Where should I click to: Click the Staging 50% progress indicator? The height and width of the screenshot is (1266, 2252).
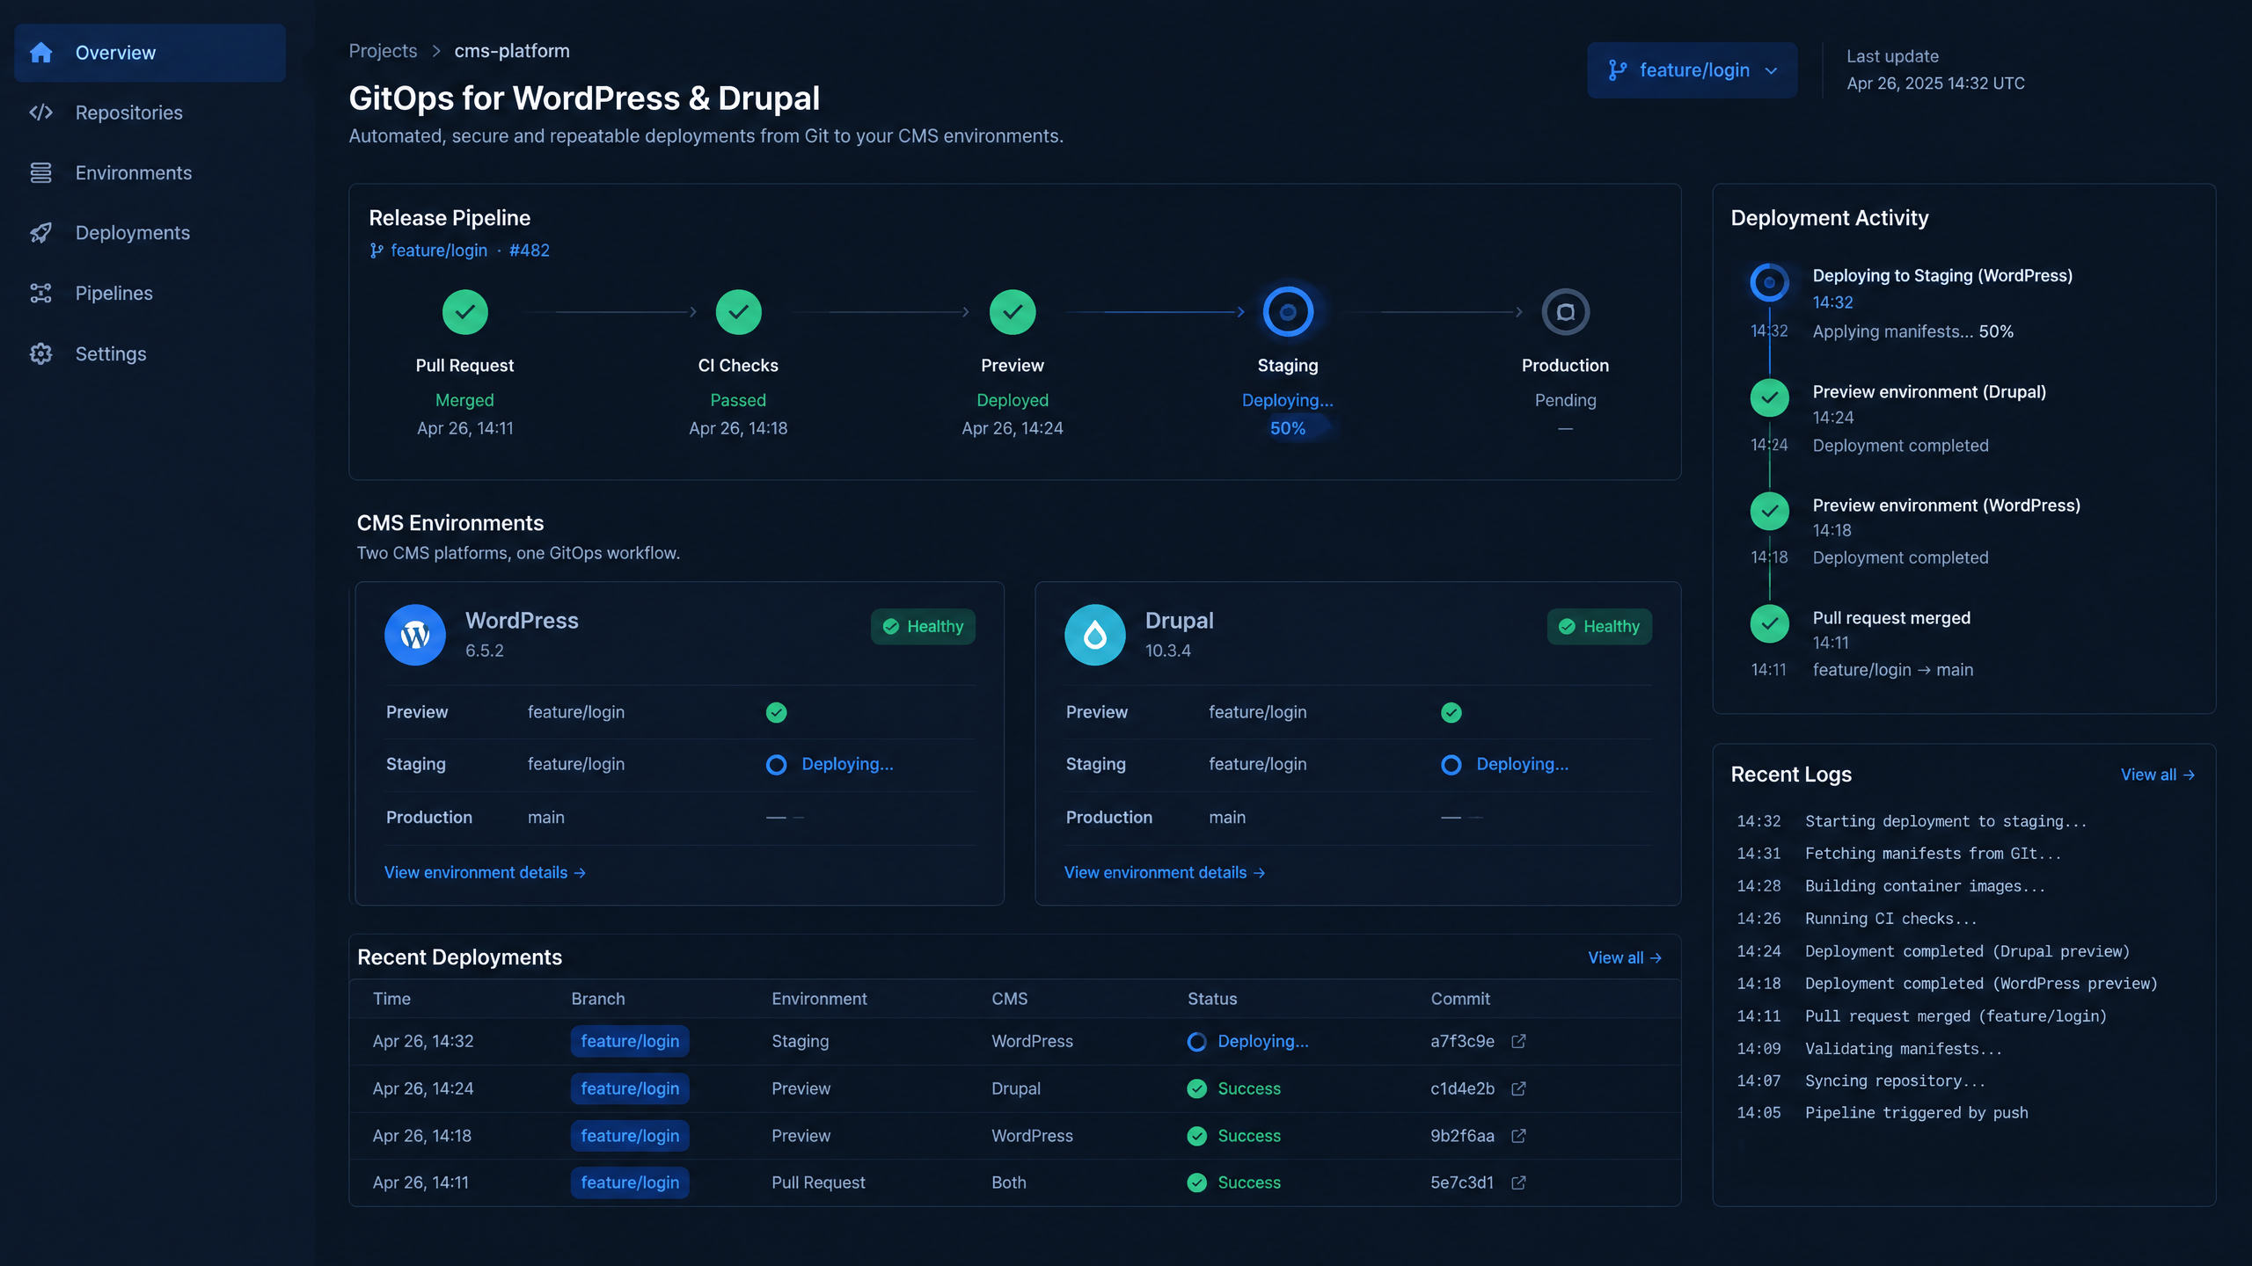click(x=1288, y=428)
